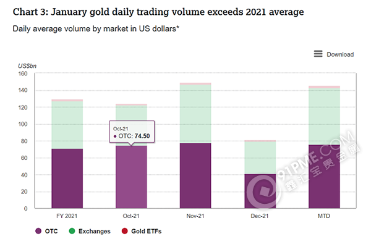Open the hamburger Download menu icon
371x244 pixels.
(318, 54)
